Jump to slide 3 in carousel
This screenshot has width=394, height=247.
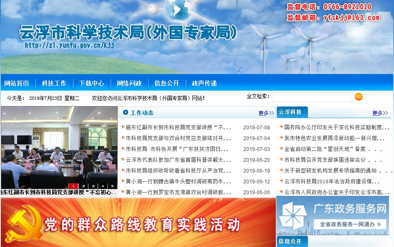click(x=93, y=186)
